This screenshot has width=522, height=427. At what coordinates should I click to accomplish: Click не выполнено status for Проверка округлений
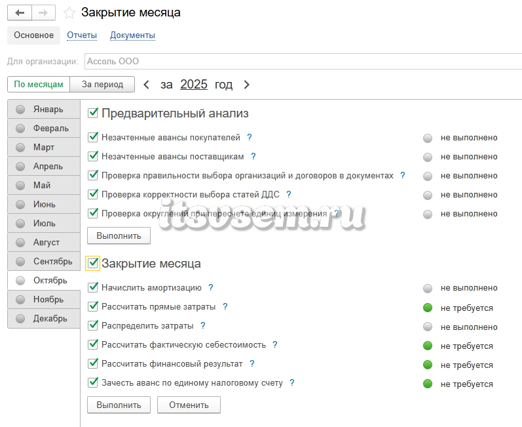(469, 214)
